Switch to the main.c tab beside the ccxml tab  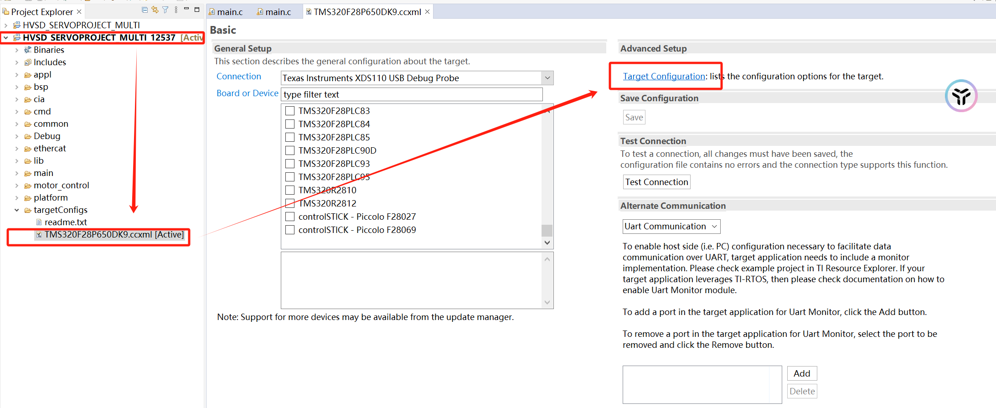(274, 12)
